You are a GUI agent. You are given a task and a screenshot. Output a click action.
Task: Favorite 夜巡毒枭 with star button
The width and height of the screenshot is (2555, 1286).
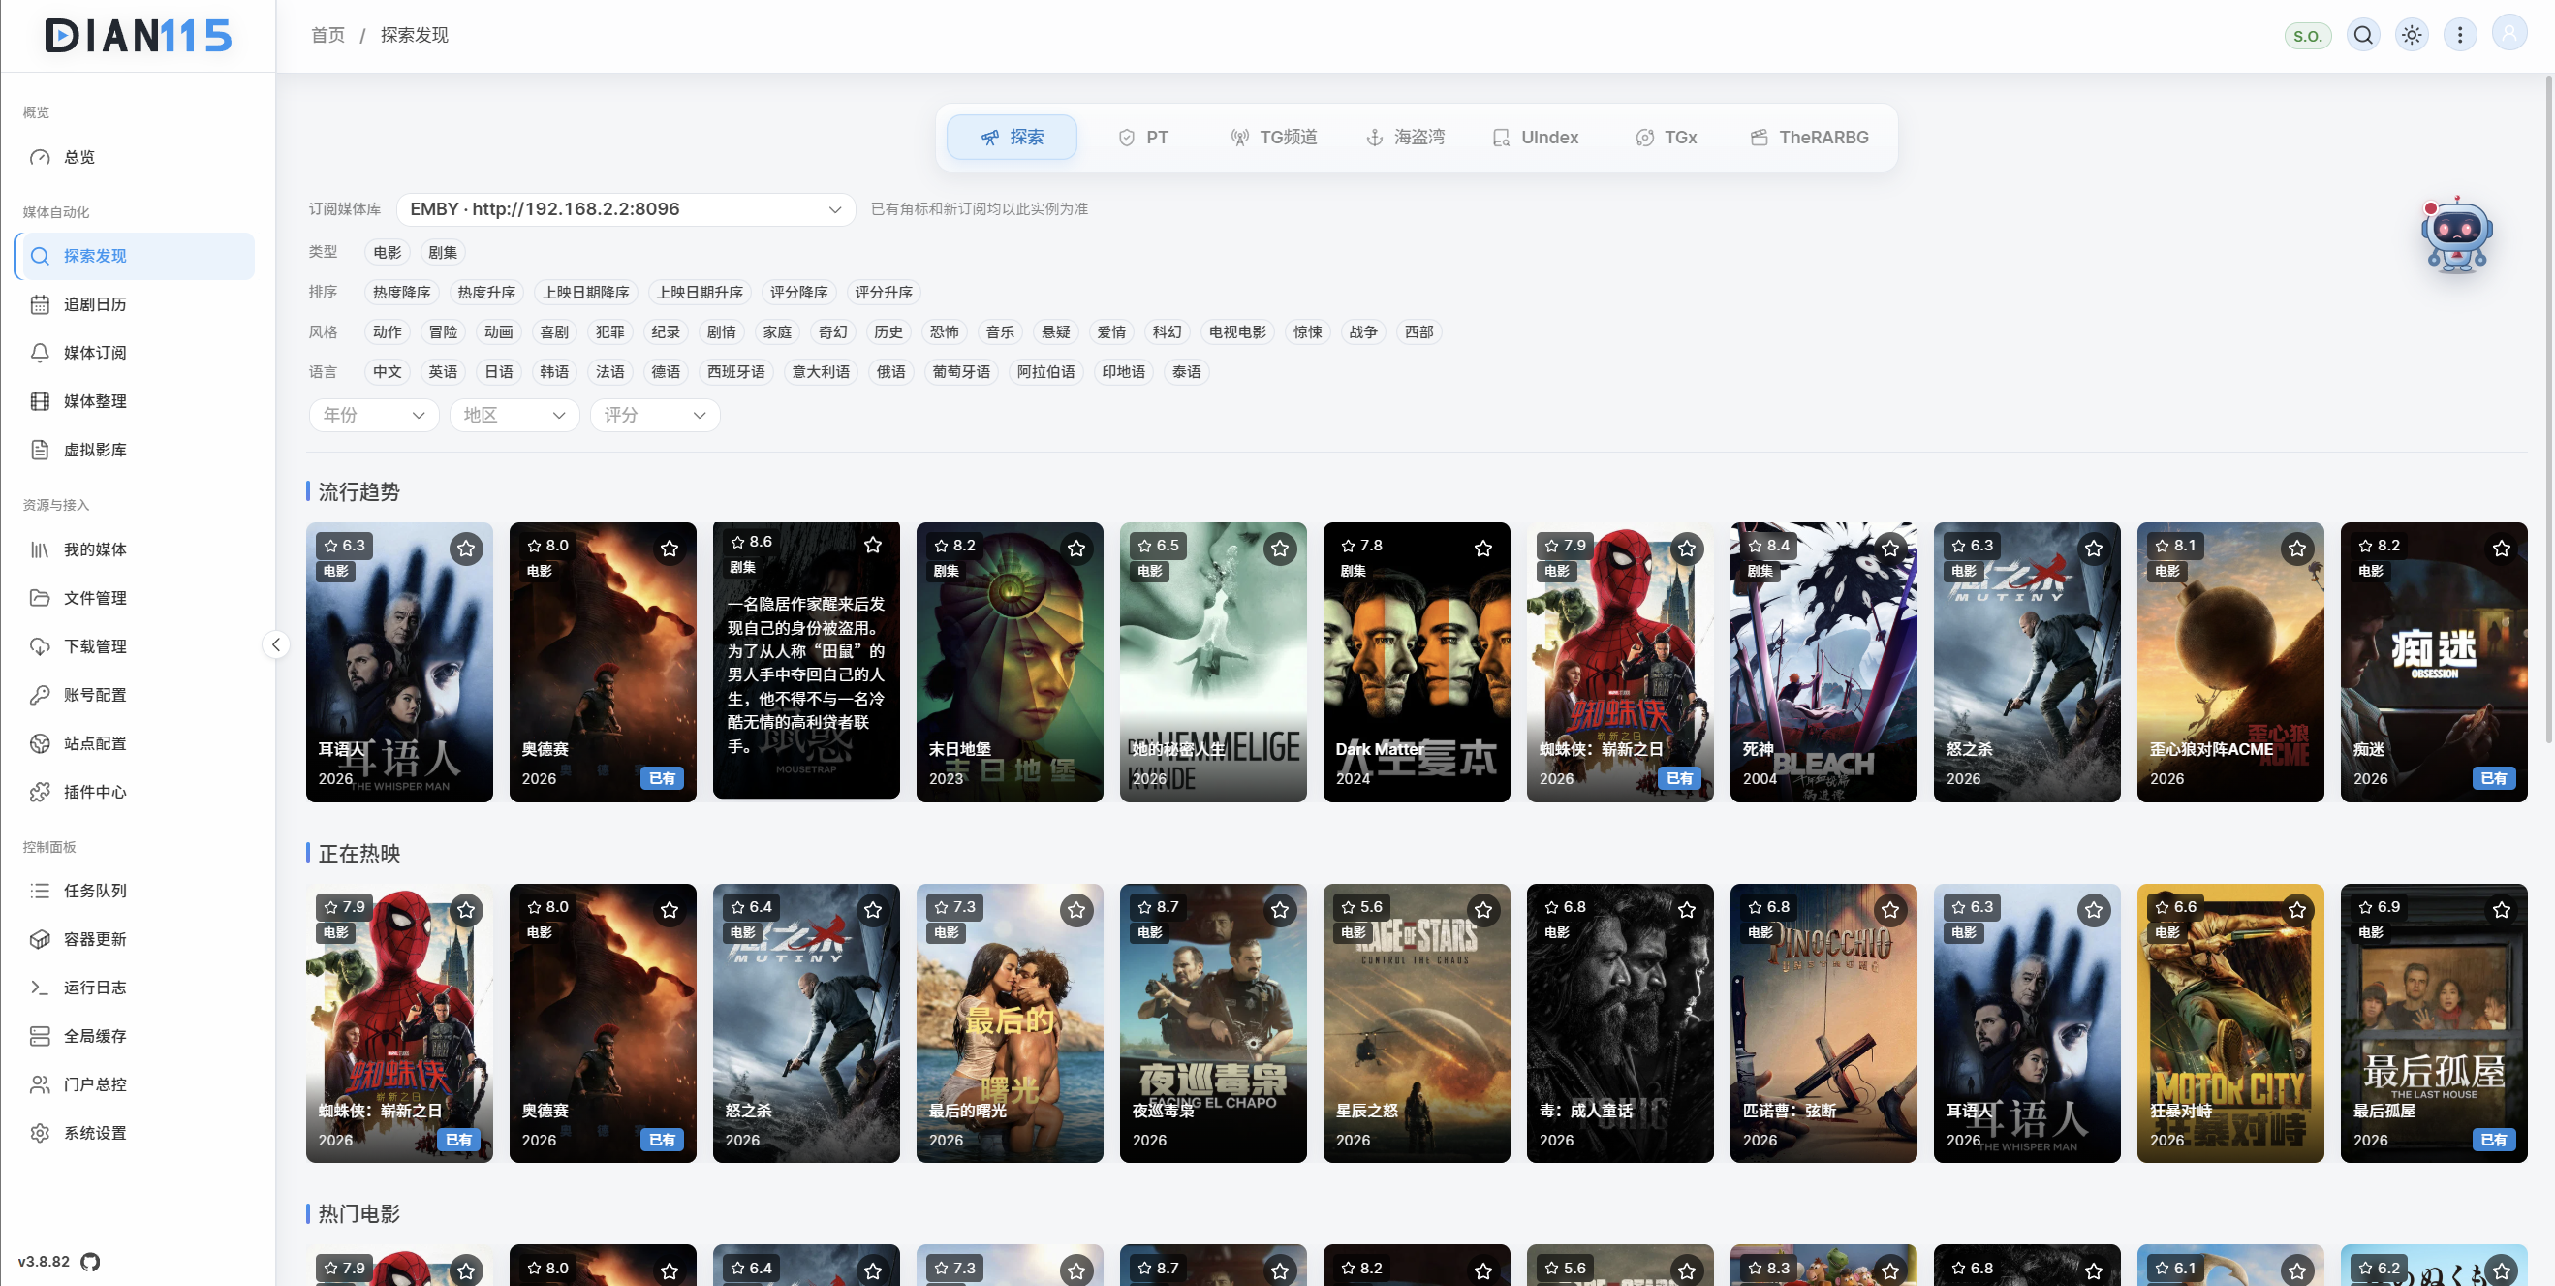tap(1280, 910)
